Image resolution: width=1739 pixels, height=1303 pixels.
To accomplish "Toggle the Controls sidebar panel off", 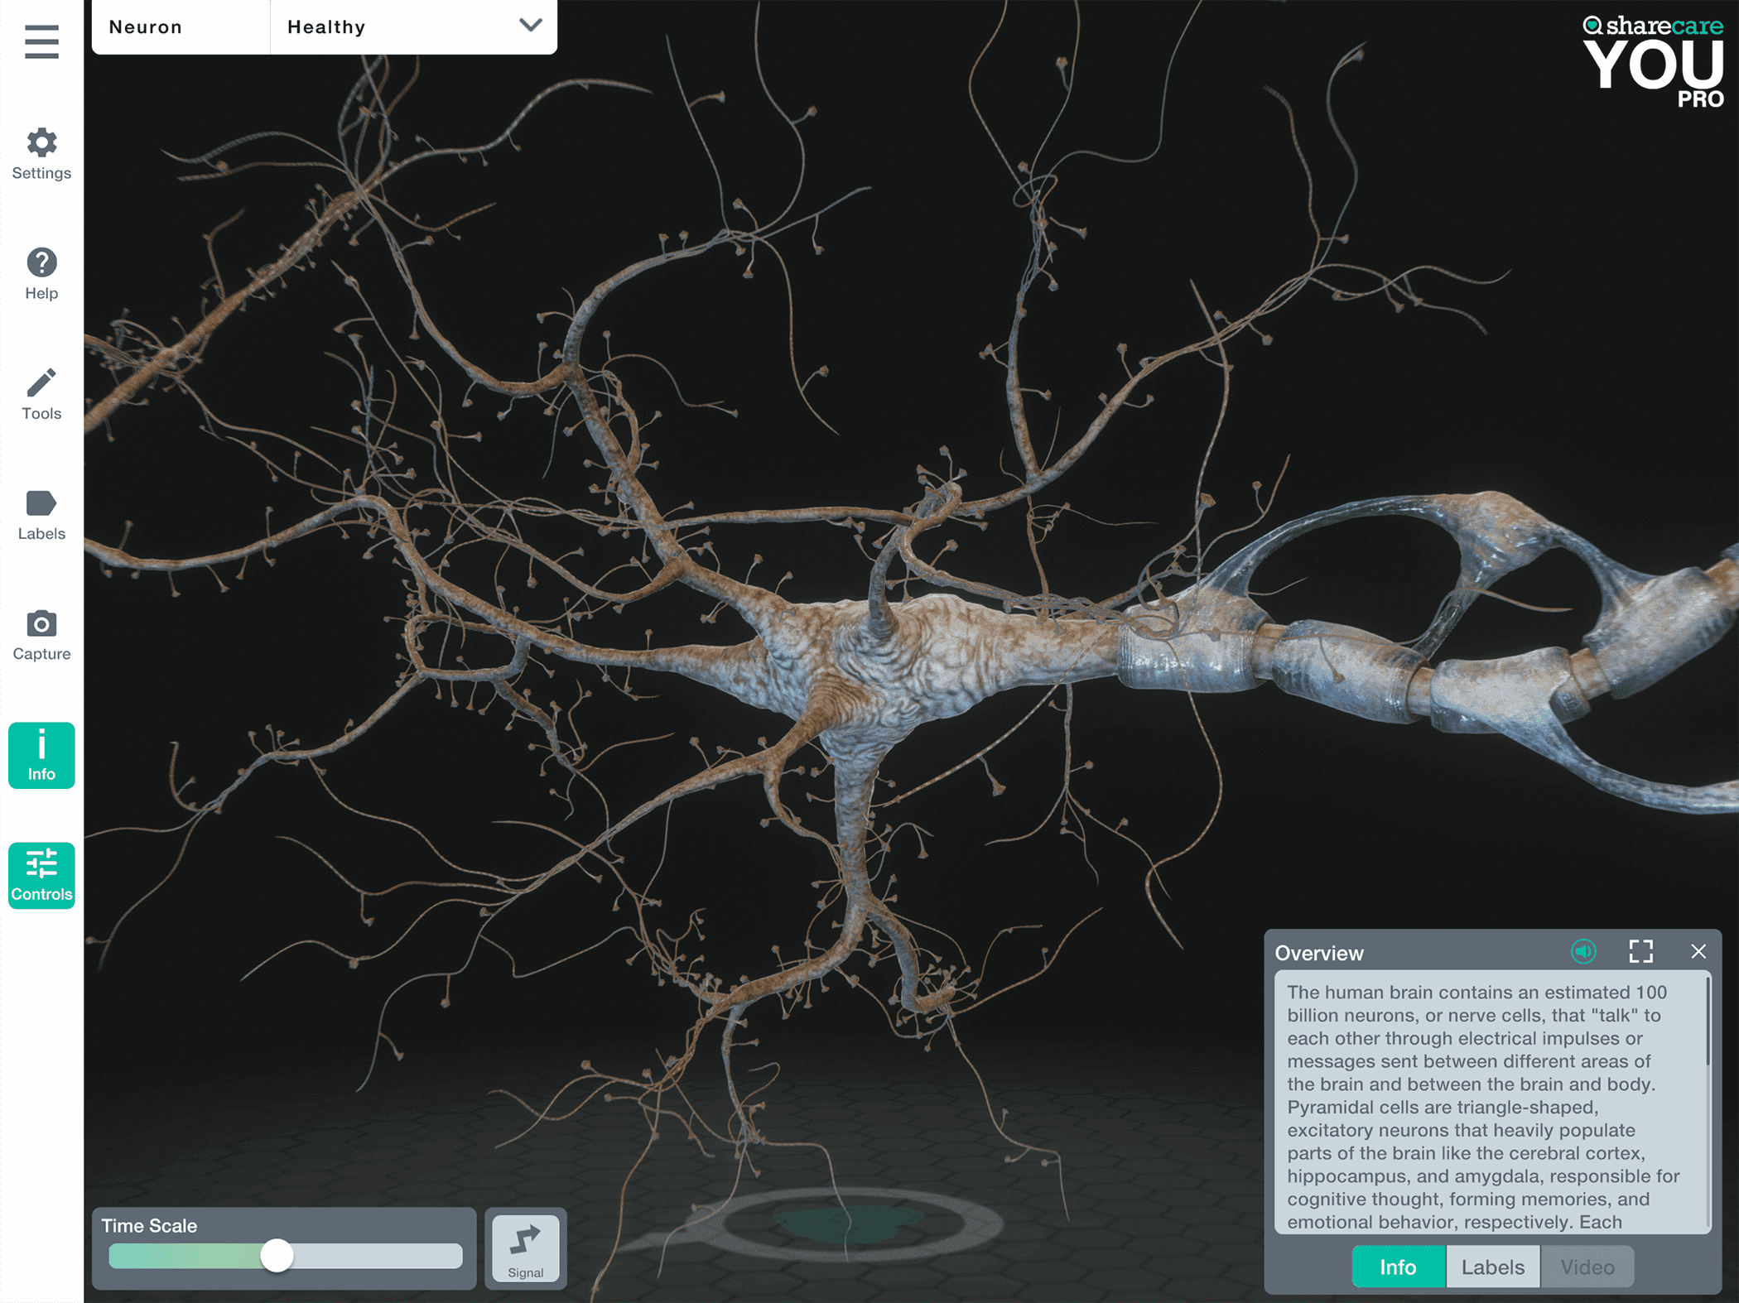I will (41, 875).
